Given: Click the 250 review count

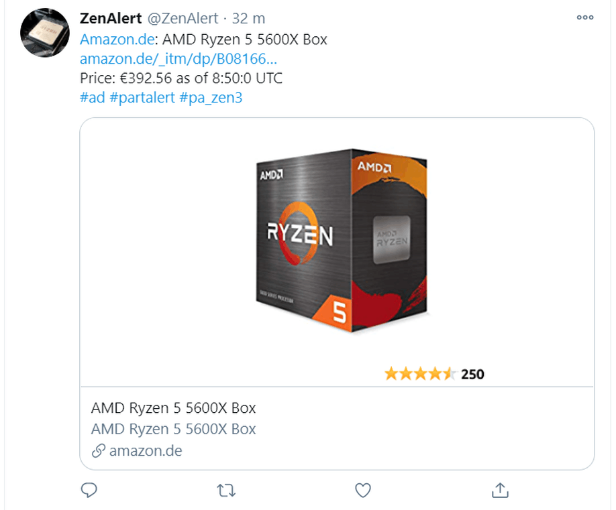Looking at the screenshot, I should 472,374.
